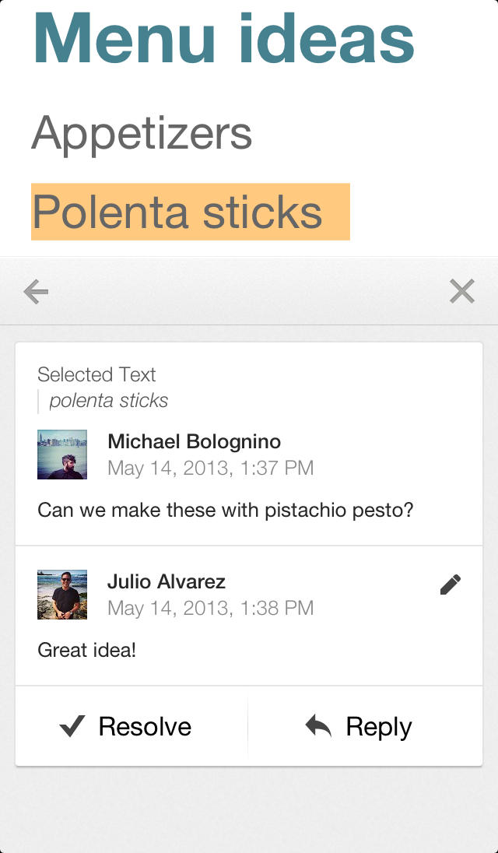Viewport: 498px width, 853px height.
Task: Select the Great idea comment text
Action: (x=80, y=650)
